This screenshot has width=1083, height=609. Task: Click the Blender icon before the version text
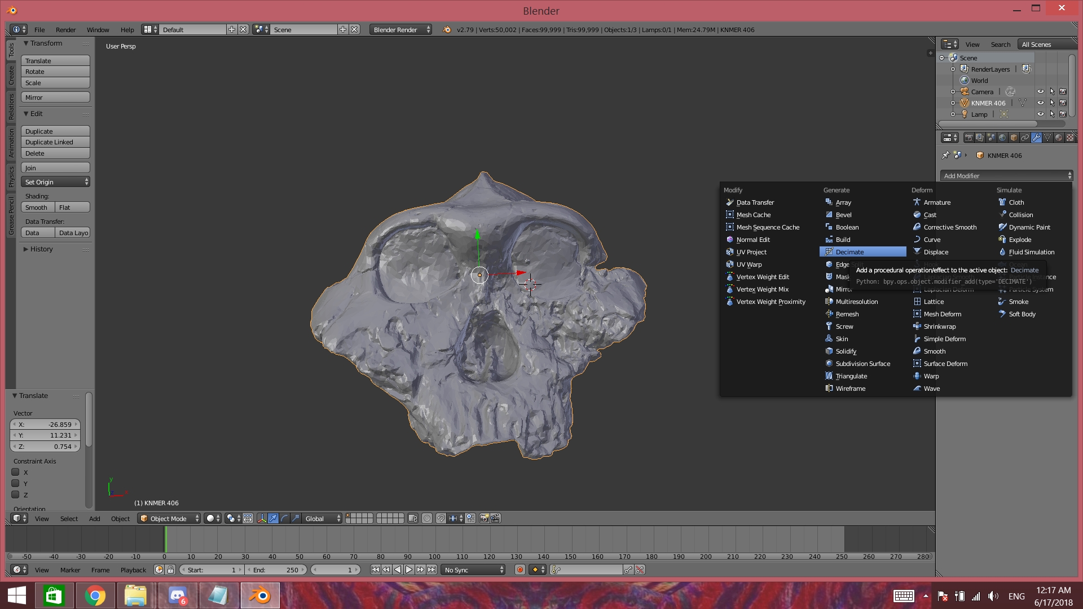(x=447, y=30)
